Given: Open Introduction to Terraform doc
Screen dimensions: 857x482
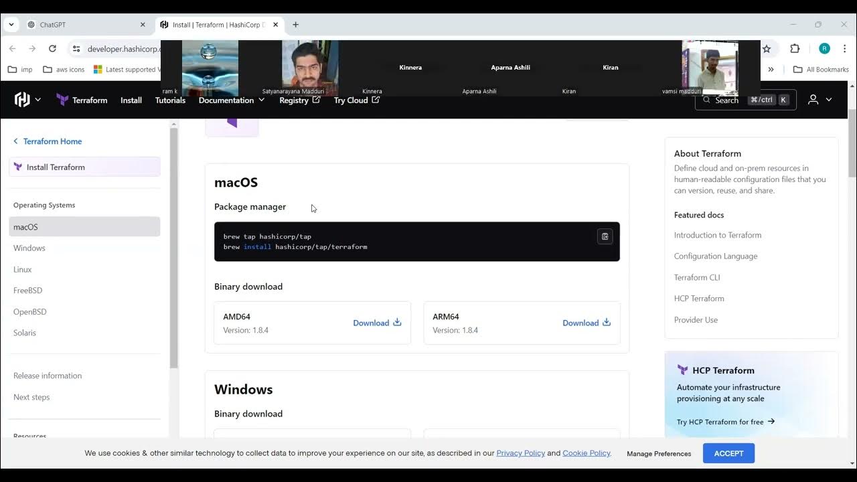Looking at the screenshot, I should click(718, 235).
